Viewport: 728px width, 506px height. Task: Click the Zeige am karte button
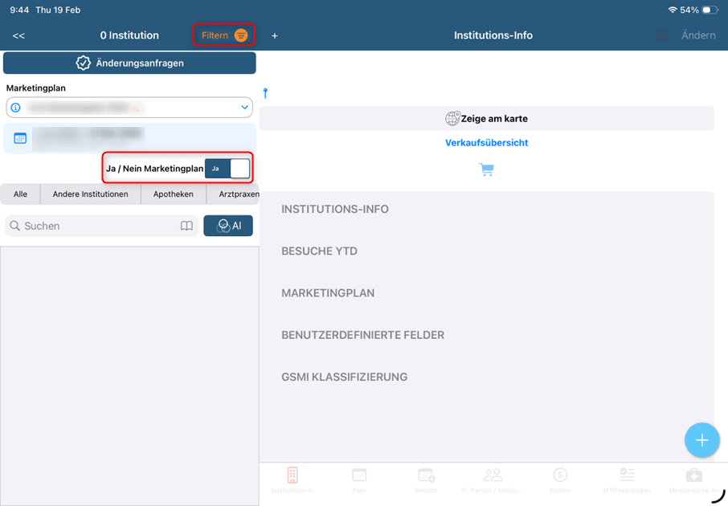(x=486, y=119)
